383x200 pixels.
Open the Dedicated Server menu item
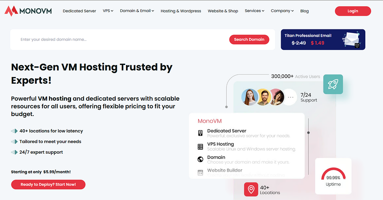[79, 11]
